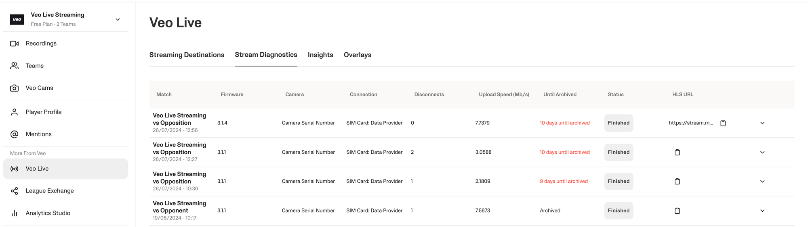The image size is (808, 227).
Task: Click the Archived status text
Action: click(550, 210)
